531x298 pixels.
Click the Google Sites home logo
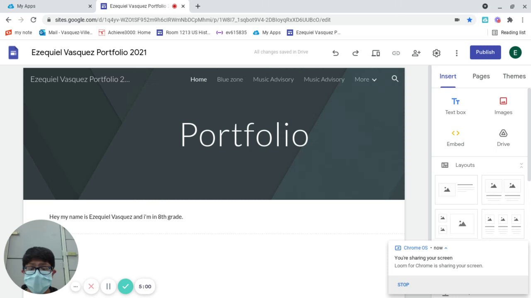click(x=13, y=53)
